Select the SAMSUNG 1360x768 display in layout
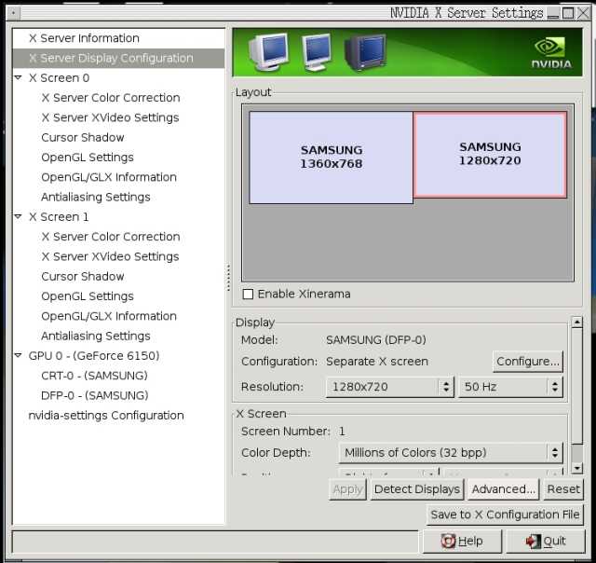This screenshot has width=596, height=563. click(x=331, y=157)
